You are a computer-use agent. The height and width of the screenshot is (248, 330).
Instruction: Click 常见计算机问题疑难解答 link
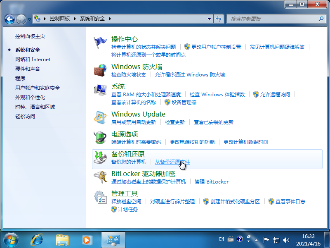pyautogui.click(x=277, y=47)
